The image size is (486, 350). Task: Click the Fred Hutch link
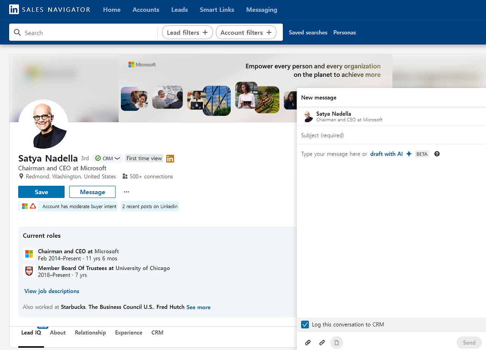170,307
